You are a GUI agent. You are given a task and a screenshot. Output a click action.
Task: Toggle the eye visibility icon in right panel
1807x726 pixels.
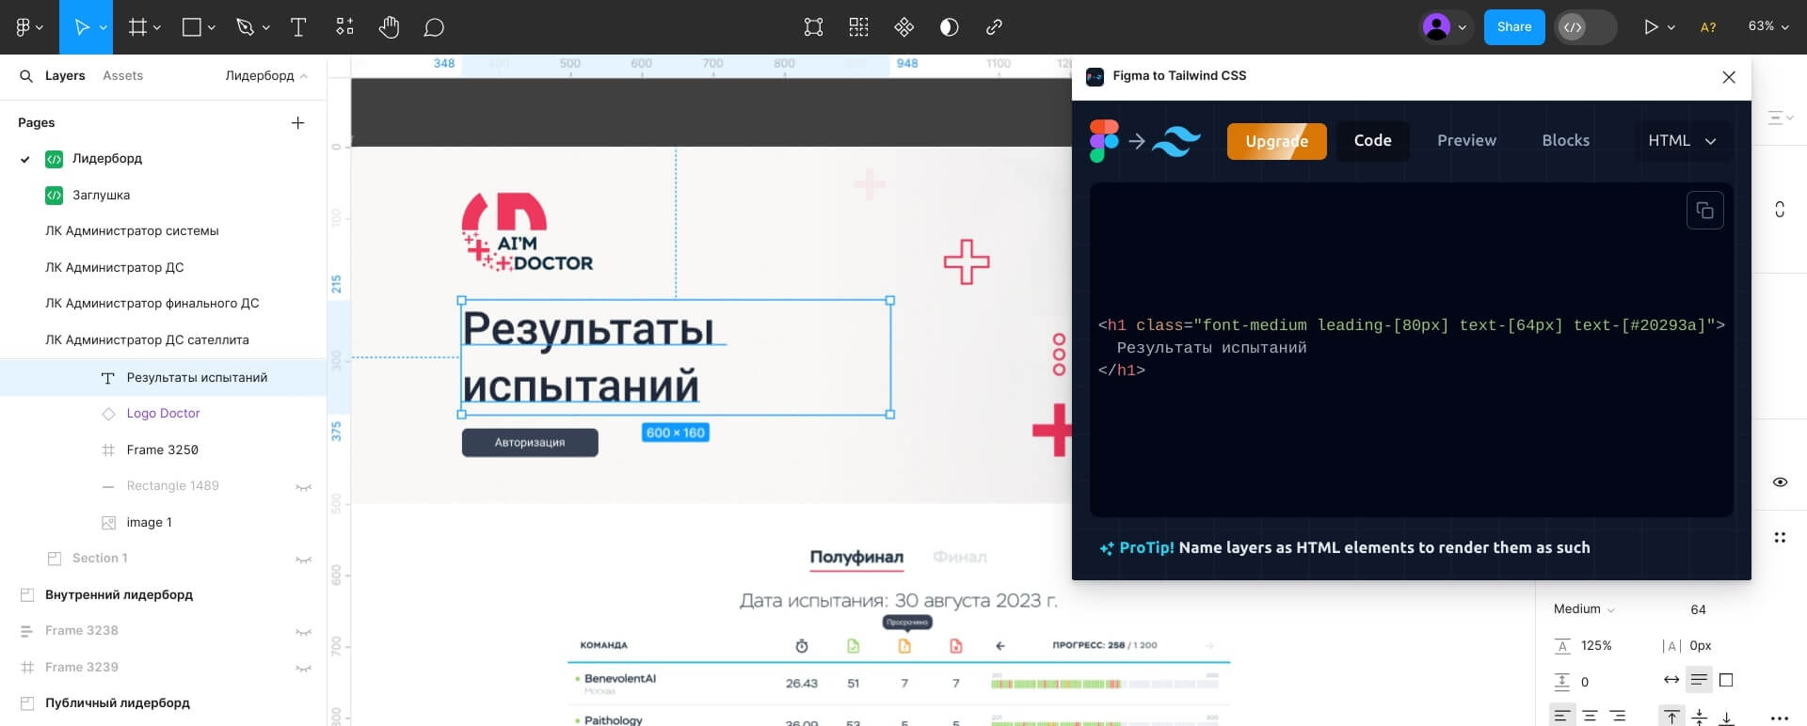pyautogui.click(x=1780, y=481)
